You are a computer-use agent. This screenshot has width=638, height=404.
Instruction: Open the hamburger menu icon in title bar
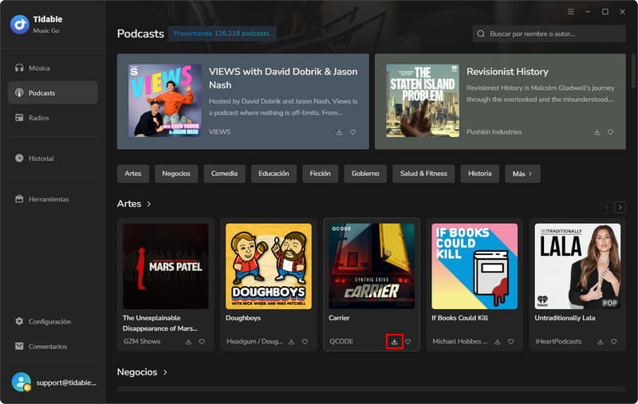(571, 12)
